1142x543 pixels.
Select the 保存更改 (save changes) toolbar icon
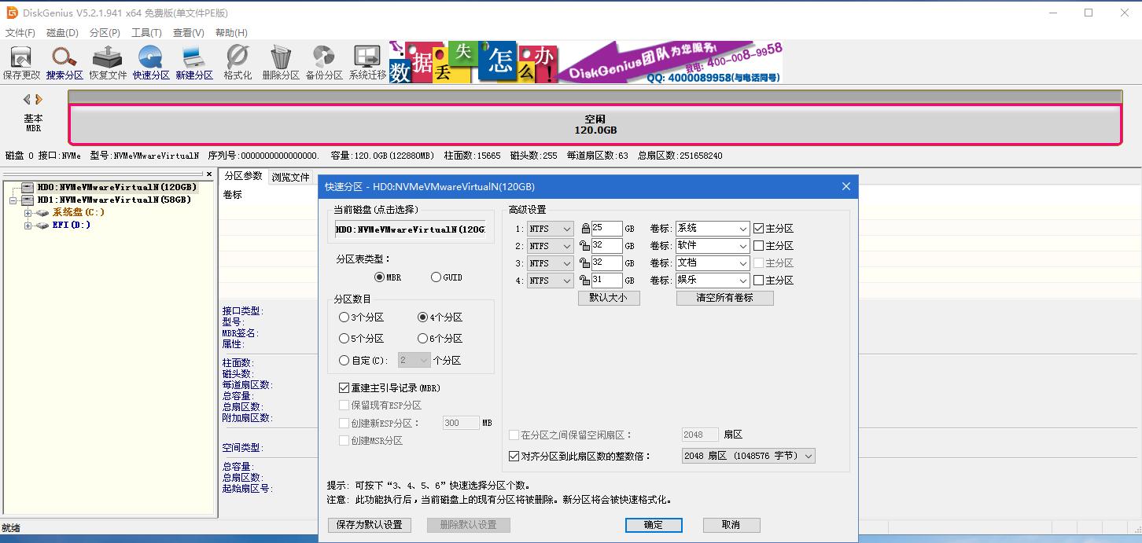[x=21, y=61]
